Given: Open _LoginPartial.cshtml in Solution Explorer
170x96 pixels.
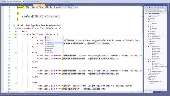Looking at the screenshot, I should click(x=158, y=65).
